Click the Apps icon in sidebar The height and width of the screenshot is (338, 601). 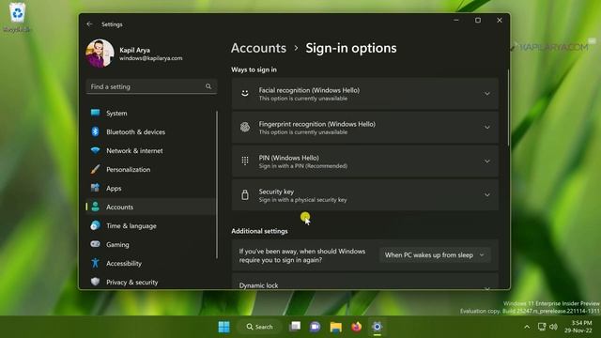tap(96, 188)
